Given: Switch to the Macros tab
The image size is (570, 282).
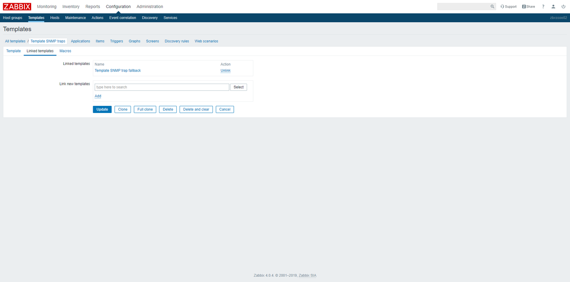Looking at the screenshot, I should (65, 51).
